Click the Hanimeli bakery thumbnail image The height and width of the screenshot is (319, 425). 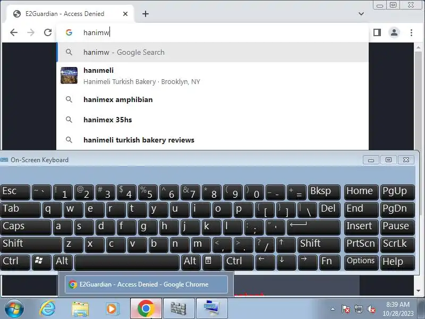[x=69, y=75]
